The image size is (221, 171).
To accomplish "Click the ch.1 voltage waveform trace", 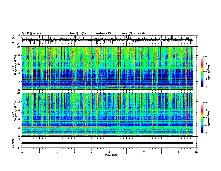I will [107, 40].
